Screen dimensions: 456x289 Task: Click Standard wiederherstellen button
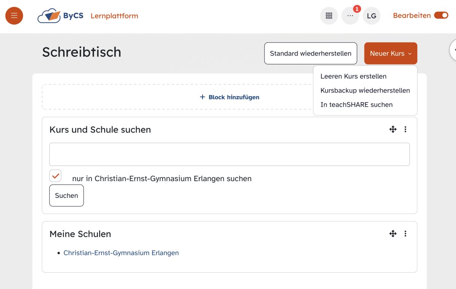point(310,54)
